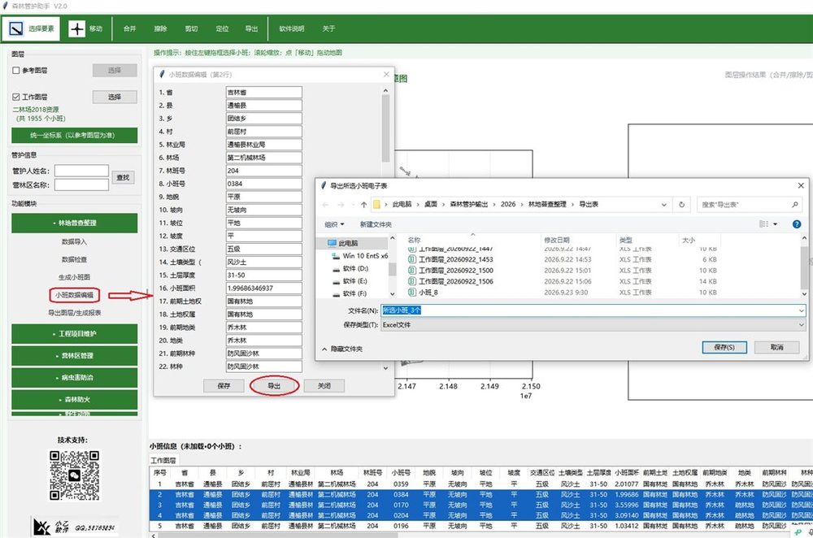Click the drive icon next to 软件 (D:)
Screen dimensions: 813x538
point(336,268)
